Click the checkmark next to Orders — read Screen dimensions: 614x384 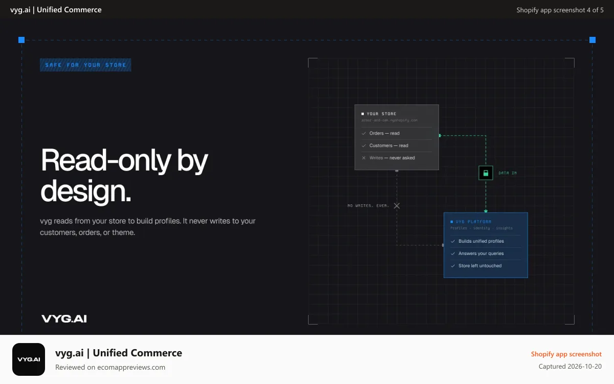[364, 133]
